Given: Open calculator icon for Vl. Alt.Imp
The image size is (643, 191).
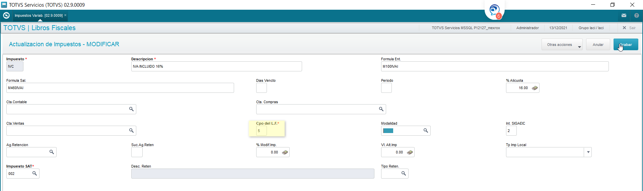Looking at the screenshot, I should [x=410, y=152].
